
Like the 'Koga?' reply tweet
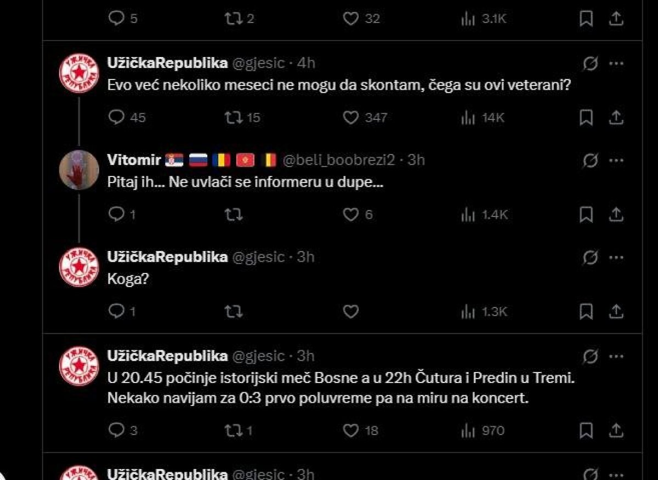pos(350,312)
